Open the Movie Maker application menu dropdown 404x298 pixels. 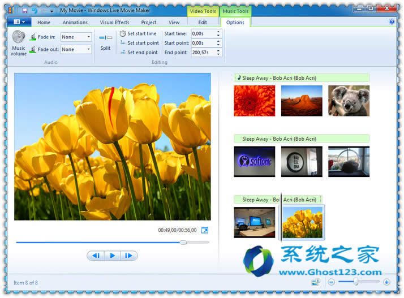click(19, 22)
